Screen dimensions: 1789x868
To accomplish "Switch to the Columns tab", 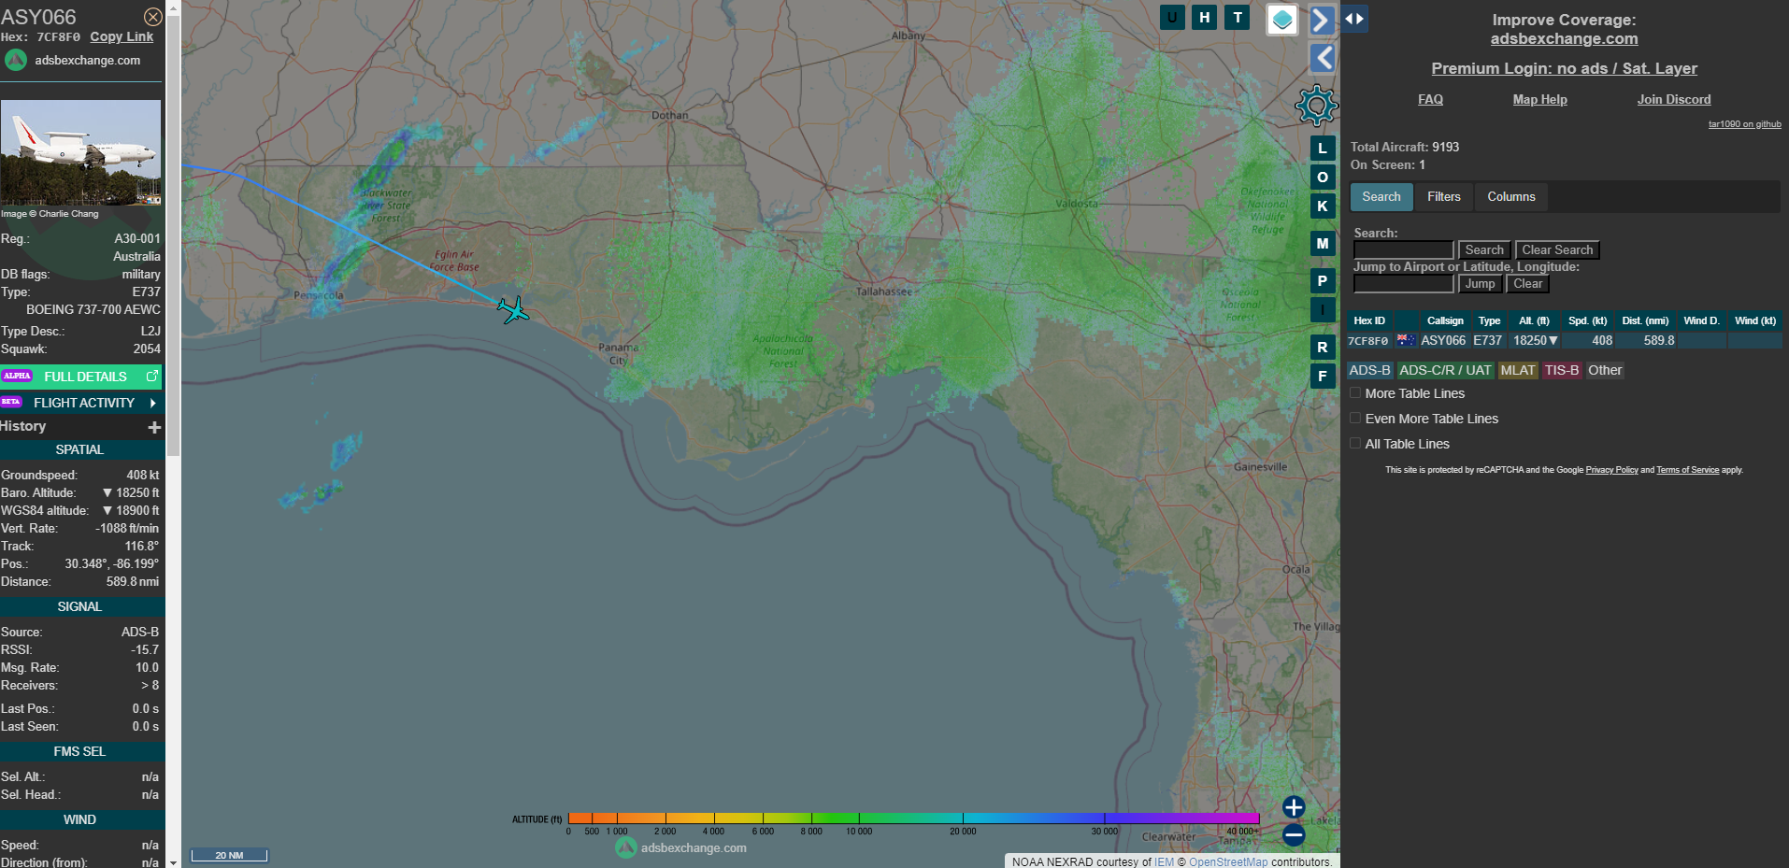I will click(1510, 196).
